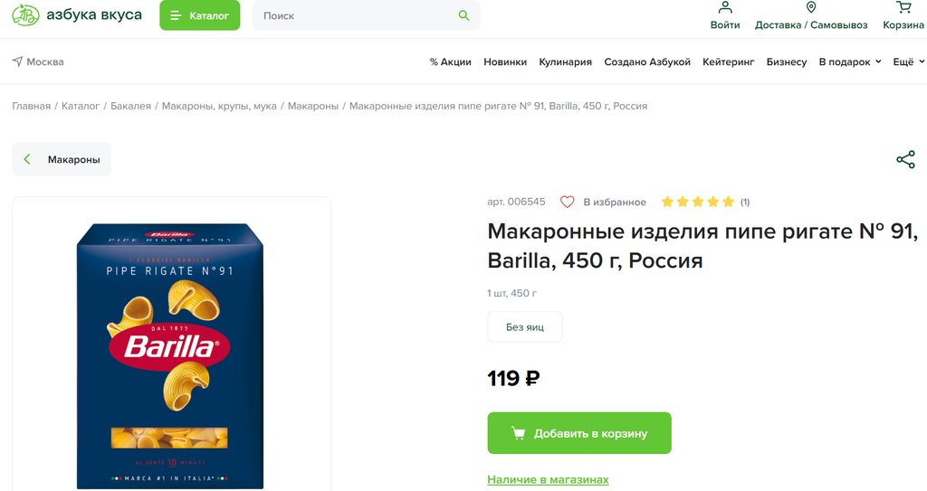This screenshot has height=491, width=927.
Task: Open Наличие в магазинах link
Action: [x=548, y=479]
